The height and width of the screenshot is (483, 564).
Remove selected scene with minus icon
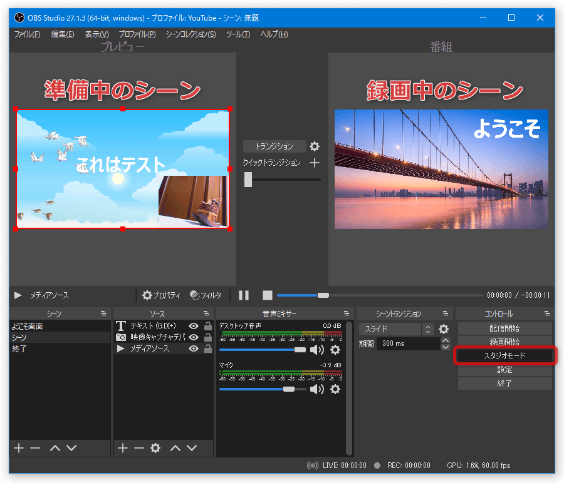pos(35,448)
